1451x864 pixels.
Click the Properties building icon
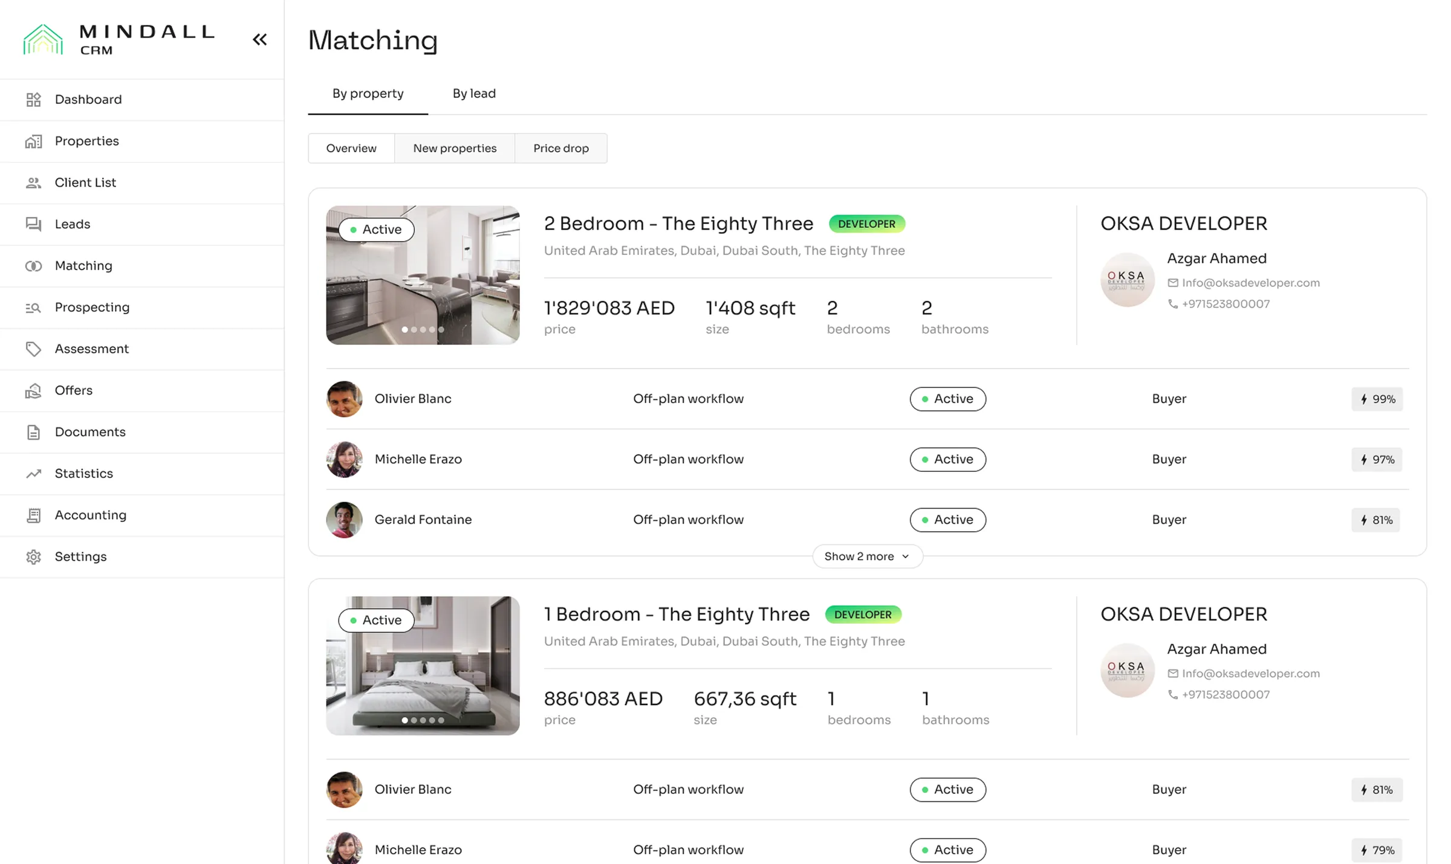34,141
